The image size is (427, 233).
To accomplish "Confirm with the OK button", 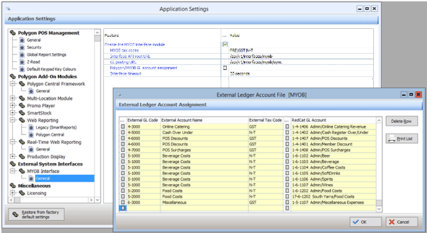I will 365,222.
